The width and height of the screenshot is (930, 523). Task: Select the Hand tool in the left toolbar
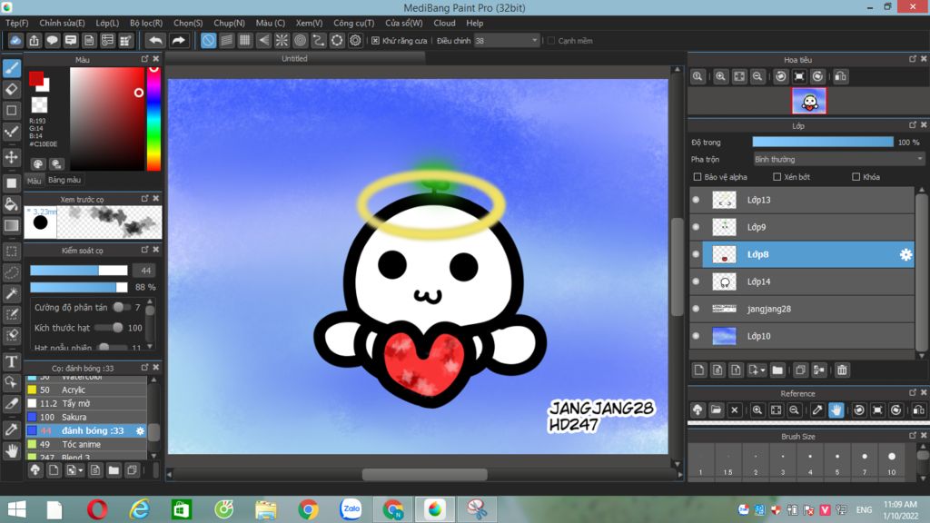11,451
